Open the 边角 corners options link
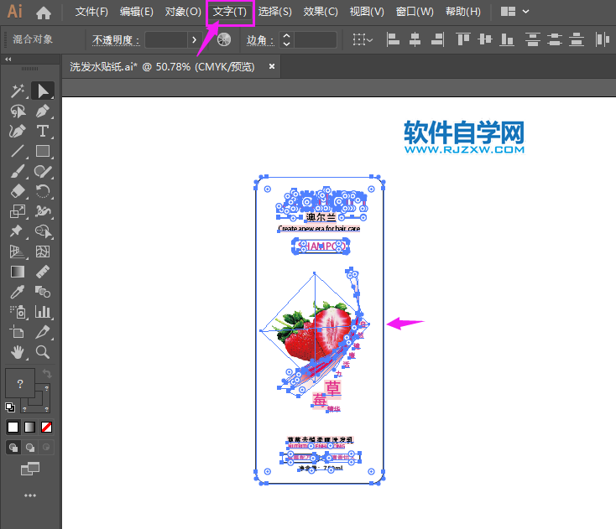Screen dimensions: 616x529 [x=259, y=40]
